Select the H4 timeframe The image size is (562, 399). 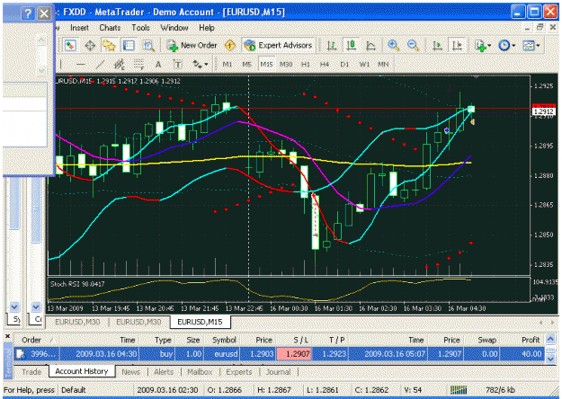[325, 65]
